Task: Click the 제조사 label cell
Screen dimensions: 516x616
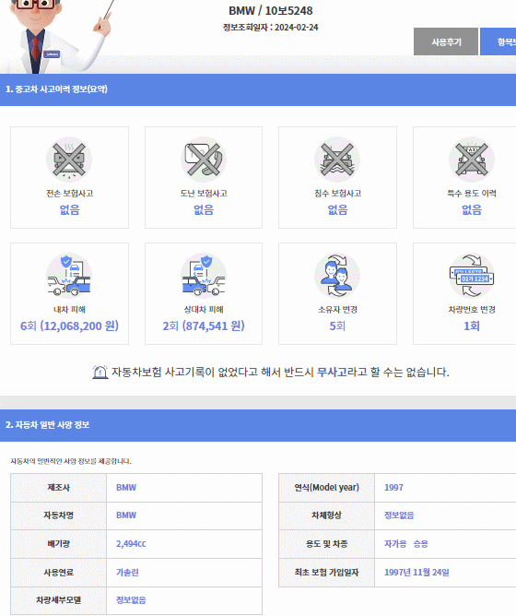Action: [59, 488]
